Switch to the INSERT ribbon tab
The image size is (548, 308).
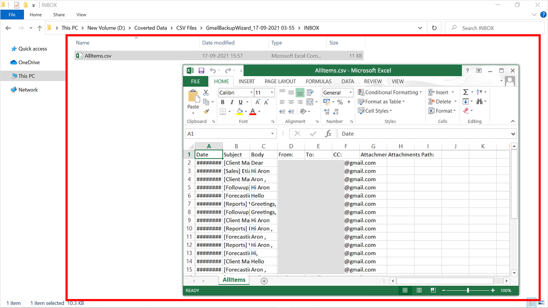pos(247,81)
